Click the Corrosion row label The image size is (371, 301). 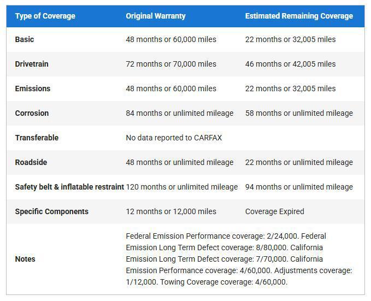pos(32,113)
